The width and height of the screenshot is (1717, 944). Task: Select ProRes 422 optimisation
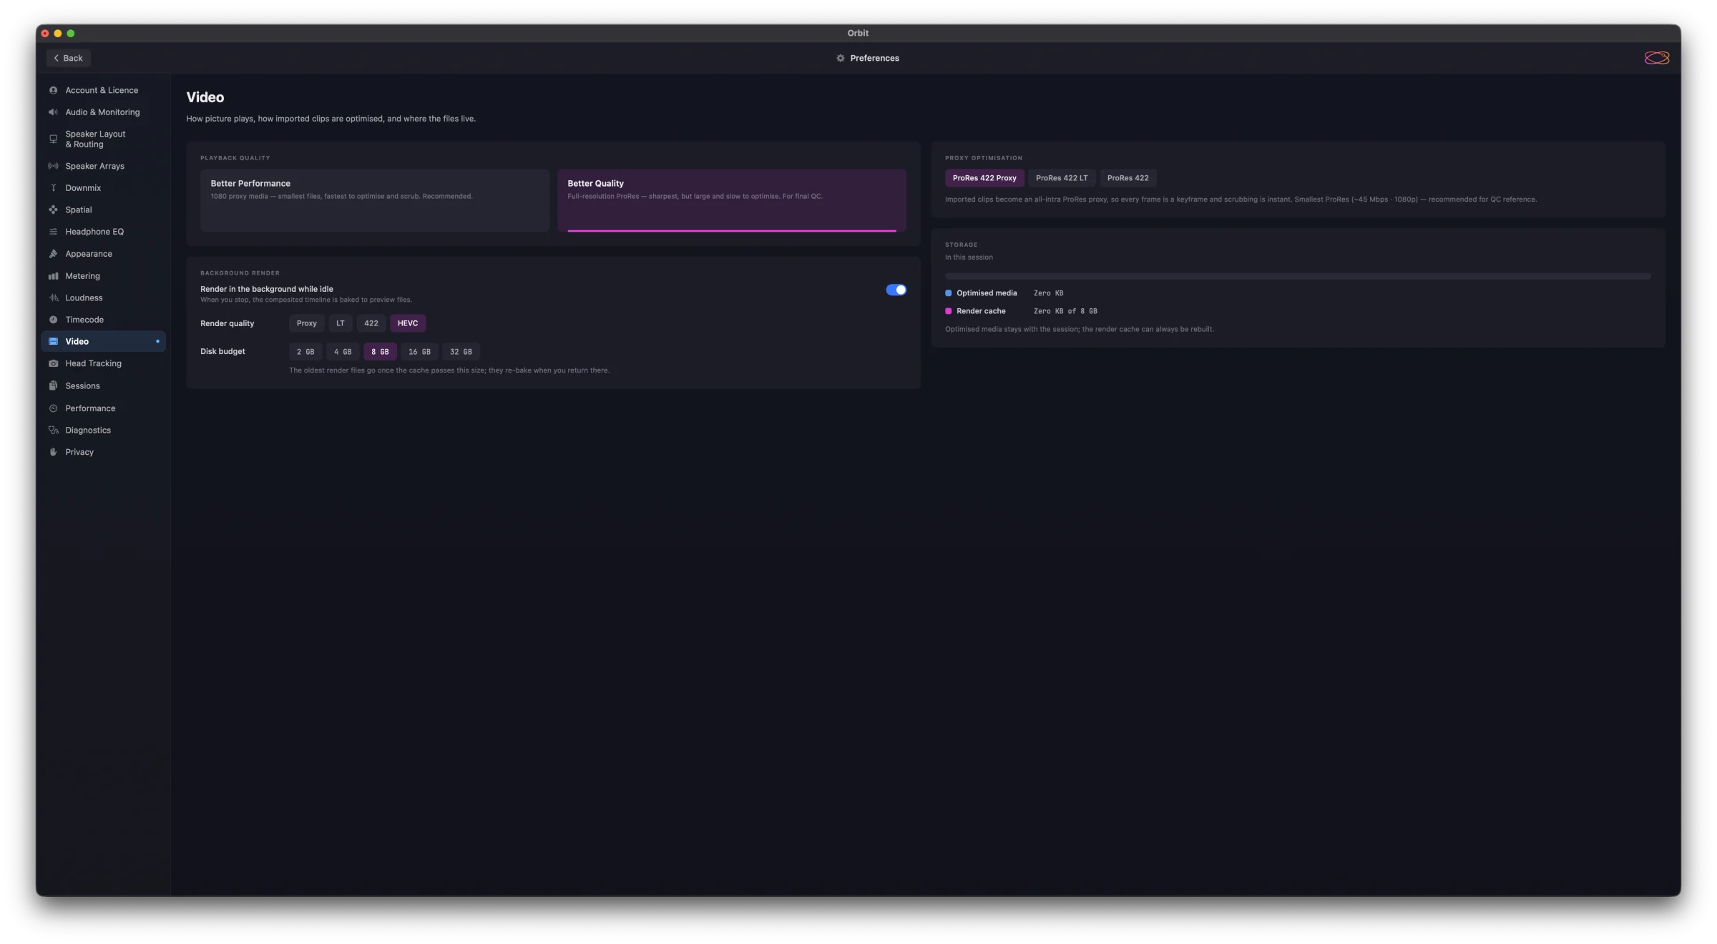[x=1127, y=178]
